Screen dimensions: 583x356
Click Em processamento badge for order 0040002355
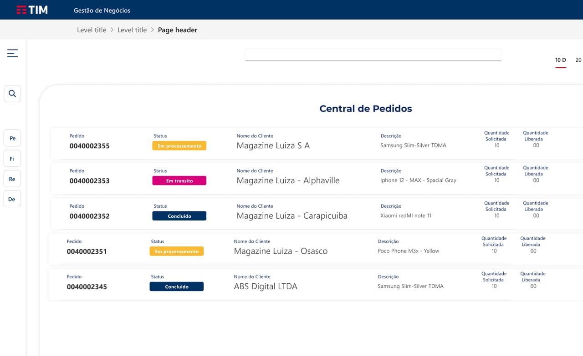(179, 146)
